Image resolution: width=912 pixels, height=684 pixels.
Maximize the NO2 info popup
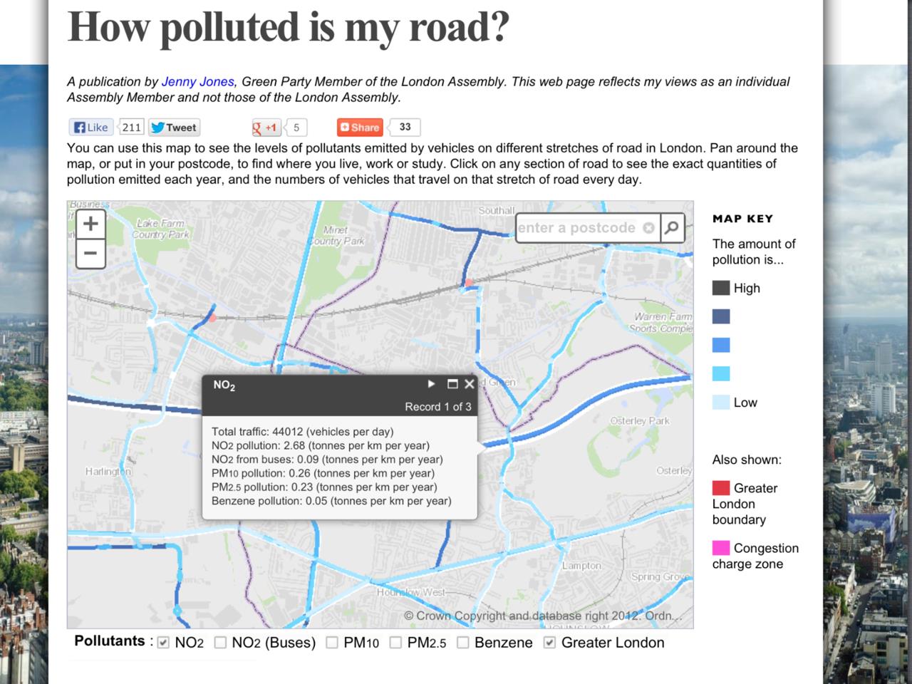click(452, 384)
